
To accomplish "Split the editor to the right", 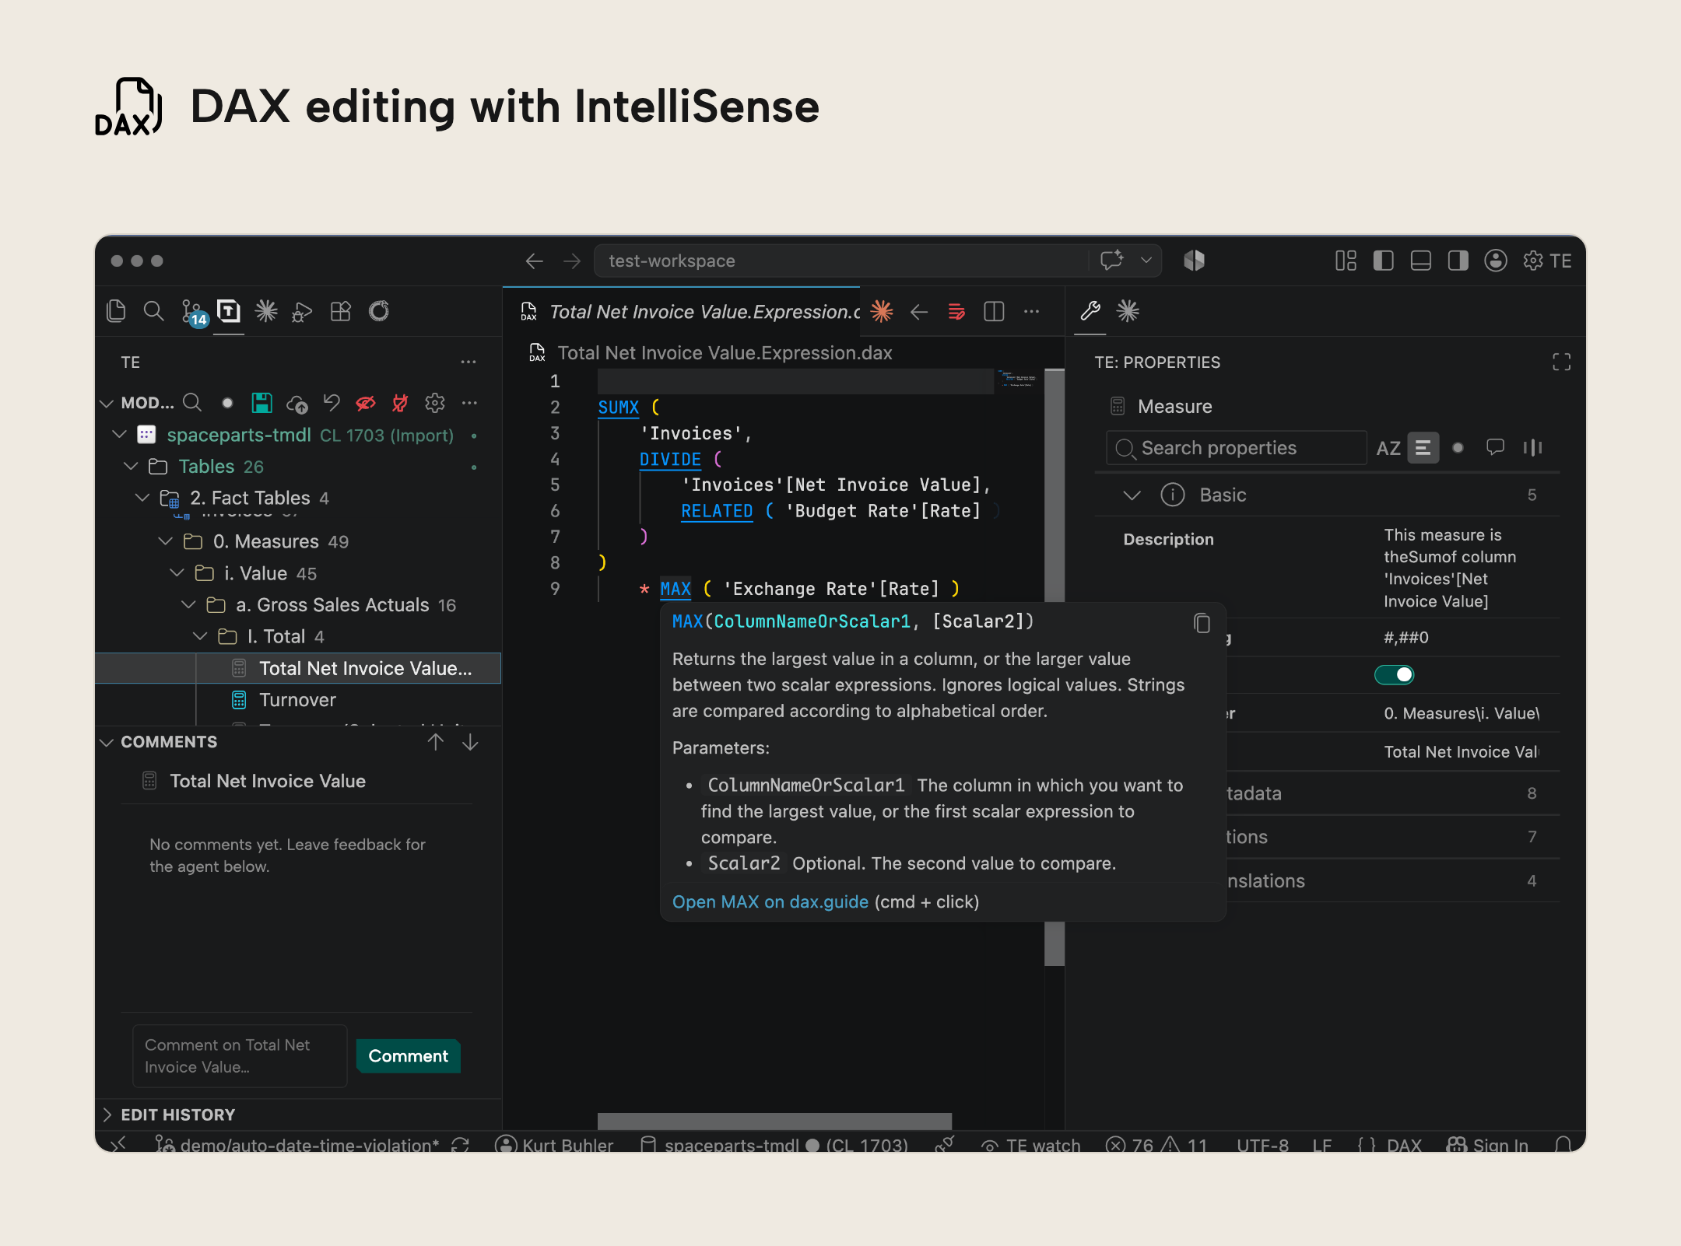I will tap(994, 312).
